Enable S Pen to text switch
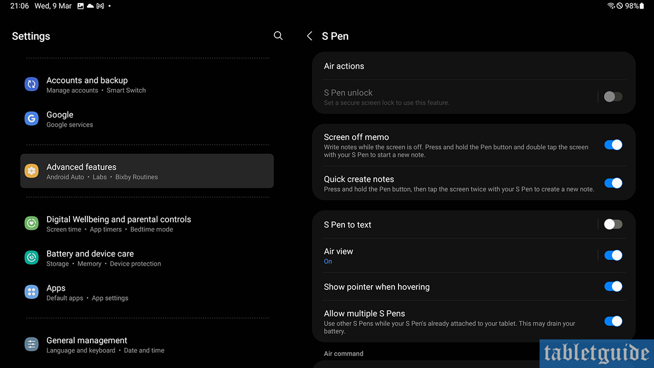The height and width of the screenshot is (368, 654). point(613,224)
